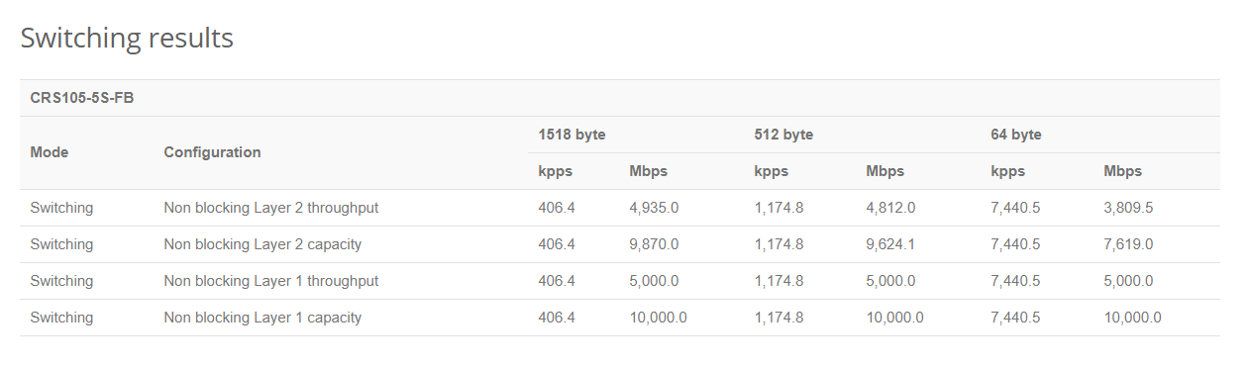The width and height of the screenshot is (1251, 367).
Task: Click the Switching results heading
Action: click(x=127, y=38)
